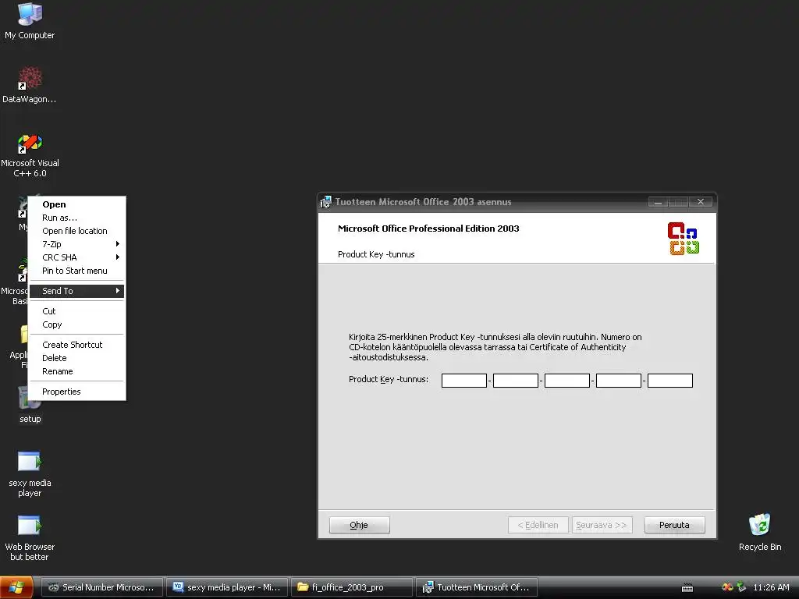Click the first Product Key field
The height and width of the screenshot is (599, 799).
464,381
